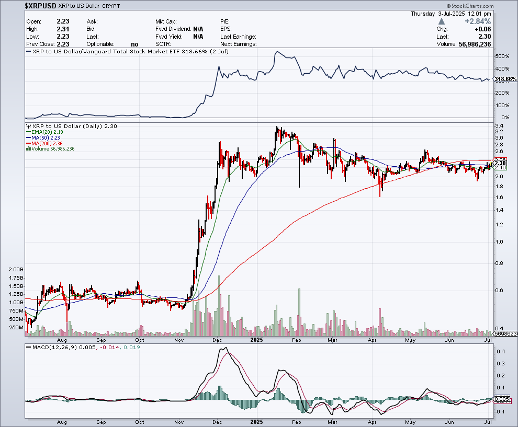Click "Dec" on the price chart time axis

coord(217,340)
